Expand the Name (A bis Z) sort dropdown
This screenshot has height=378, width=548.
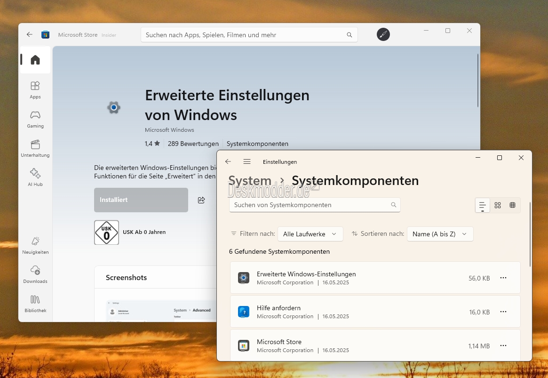click(x=440, y=234)
